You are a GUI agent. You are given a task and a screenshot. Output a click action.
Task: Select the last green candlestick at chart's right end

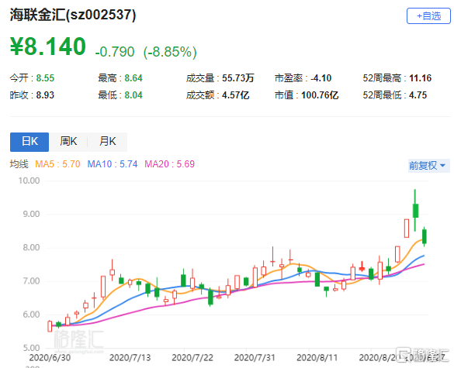click(x=425, y=236)
